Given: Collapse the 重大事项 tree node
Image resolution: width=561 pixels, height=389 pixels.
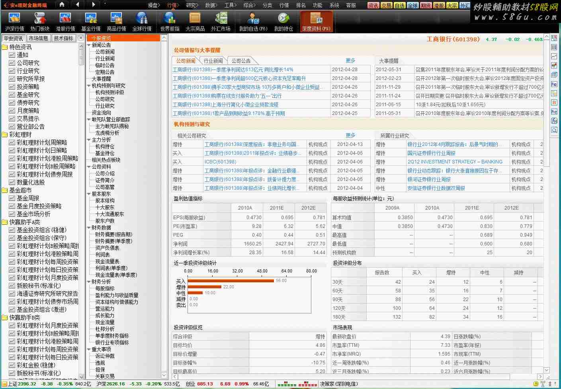Looking at the screenshot, I should pos(89,349).
